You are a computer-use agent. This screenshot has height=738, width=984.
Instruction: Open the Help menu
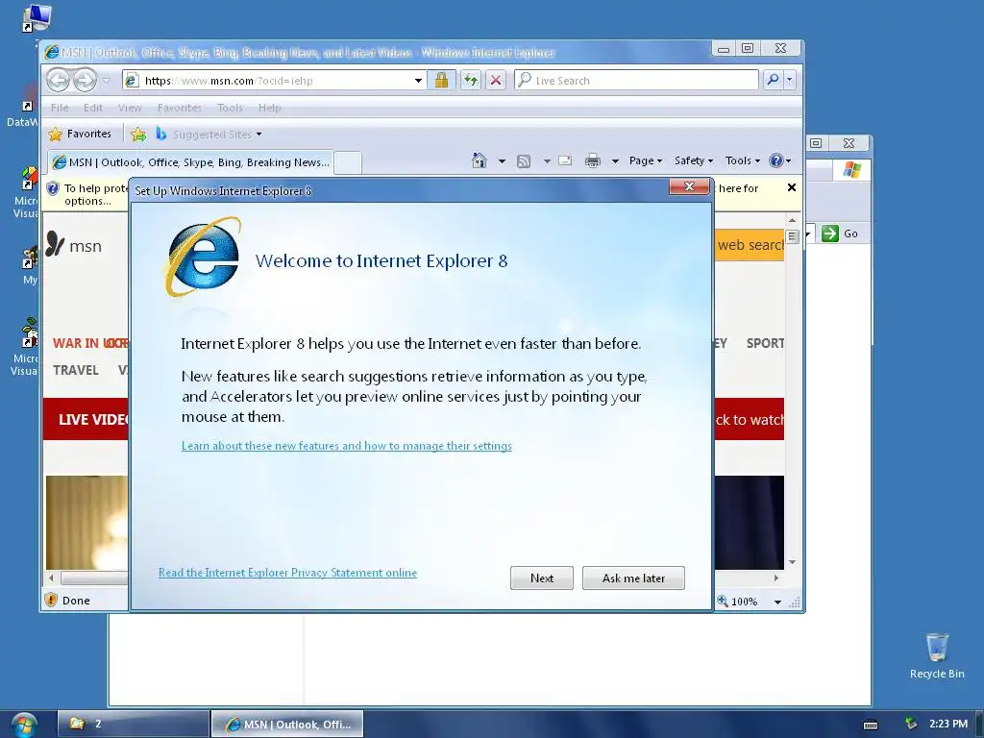pyautogui.click(x=270, y=108)
